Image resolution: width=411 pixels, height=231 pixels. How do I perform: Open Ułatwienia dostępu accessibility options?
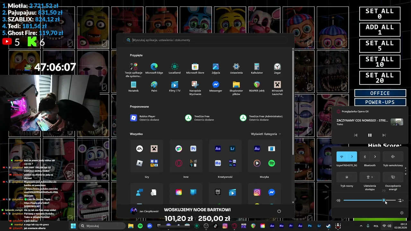370,177
